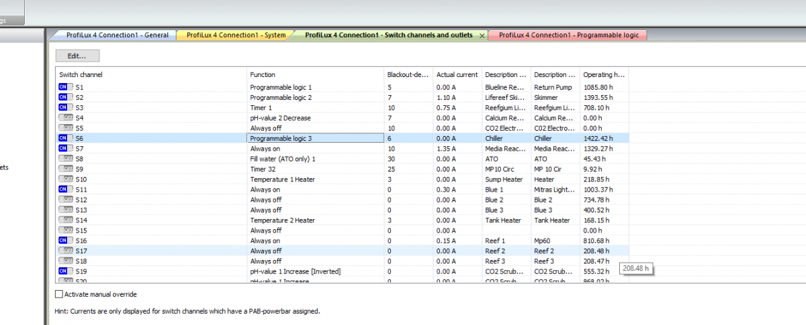
Task: Click the MP10 Circ description cell
Action: pos(506,169)
